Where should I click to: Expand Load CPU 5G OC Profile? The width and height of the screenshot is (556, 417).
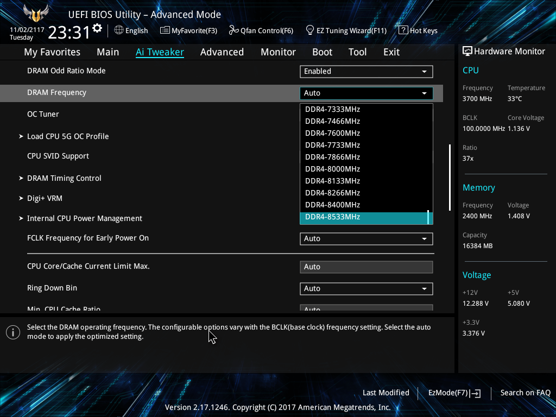click(x=68, y=136)
